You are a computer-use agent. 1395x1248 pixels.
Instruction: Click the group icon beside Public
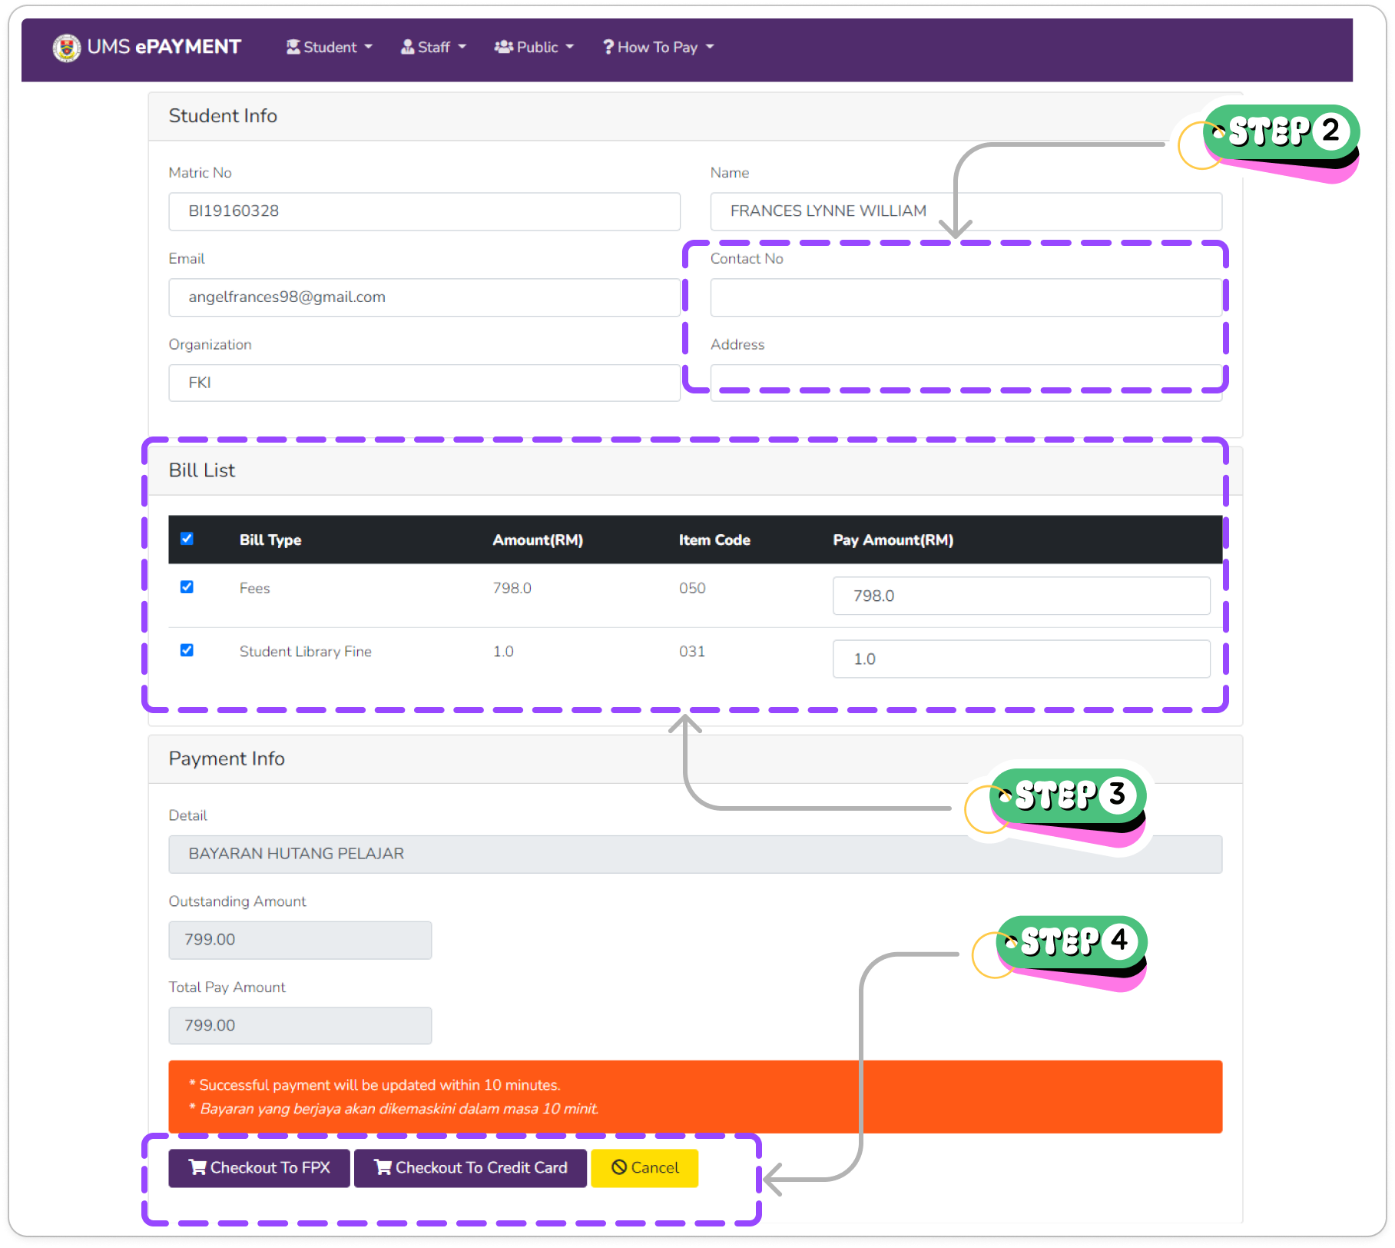pos(503,48)
